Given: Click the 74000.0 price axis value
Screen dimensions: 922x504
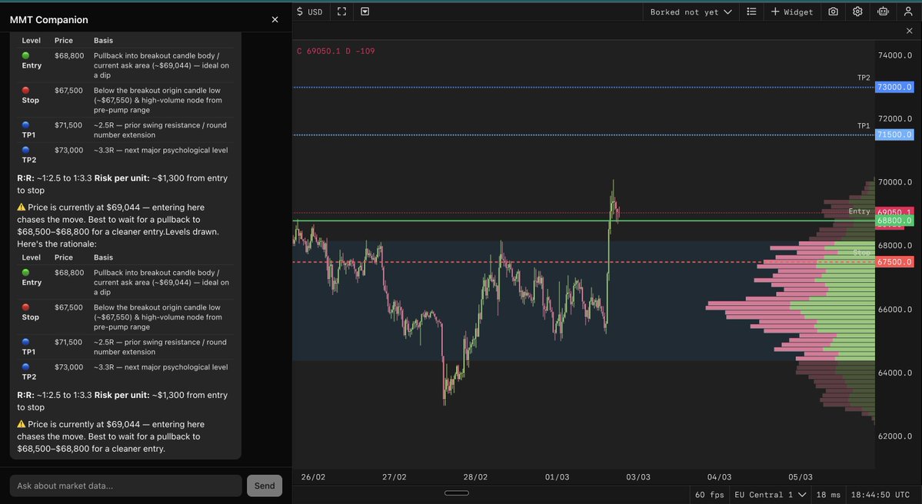Looking at the screenshot, I should (x=895, y=55).
